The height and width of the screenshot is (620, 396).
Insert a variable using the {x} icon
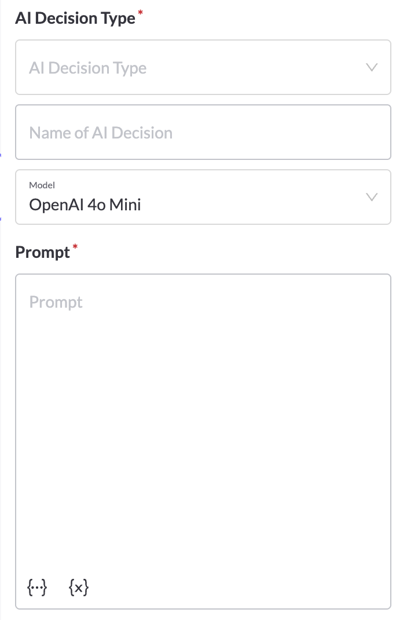tap(79, 587)
